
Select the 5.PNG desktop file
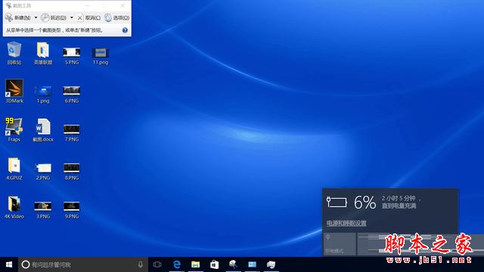(x=72, y=56)
